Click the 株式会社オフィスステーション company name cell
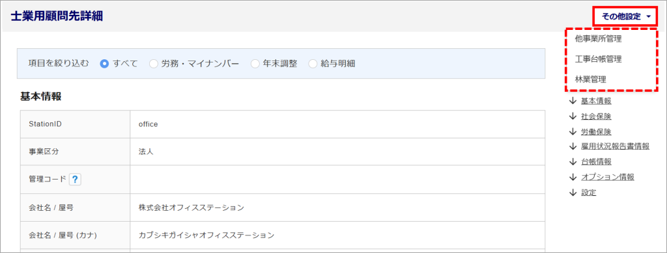This screenshot has height=253, width=667. [x=338, y=208]
